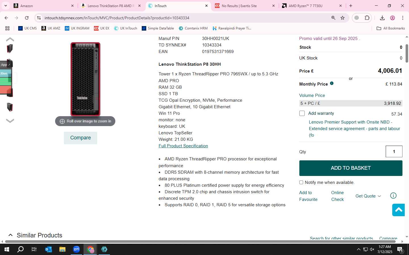Image resolution: width=409 pixels, height=255 pixels.
Task: Open the Windows Start menu
Action: coord(7,249)
